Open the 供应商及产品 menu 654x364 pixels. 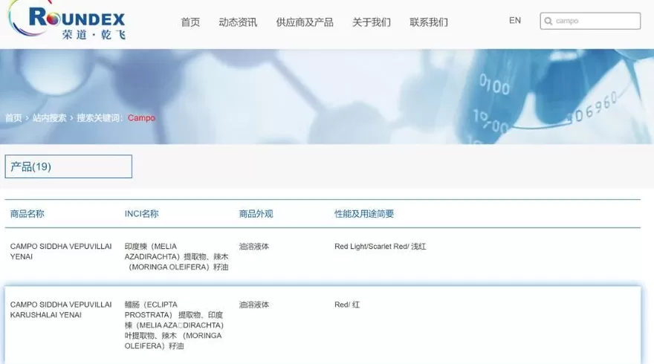click(305, 22)
